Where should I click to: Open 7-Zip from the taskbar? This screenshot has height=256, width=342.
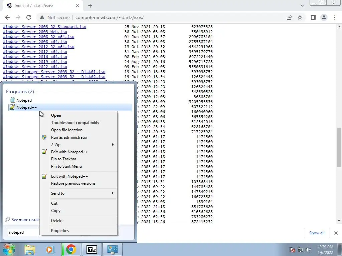pos(92,249)
